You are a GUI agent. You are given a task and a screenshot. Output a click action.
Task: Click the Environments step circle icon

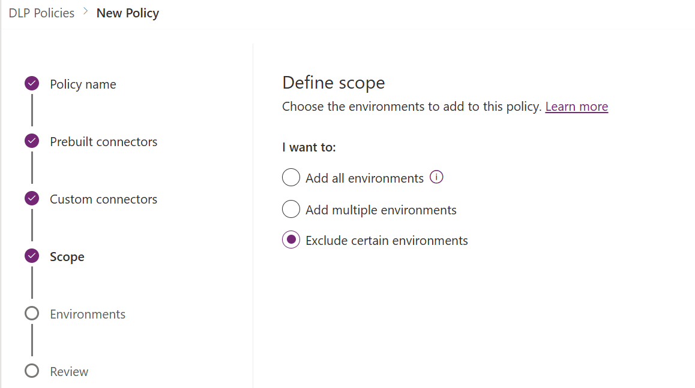coord(32,314)
